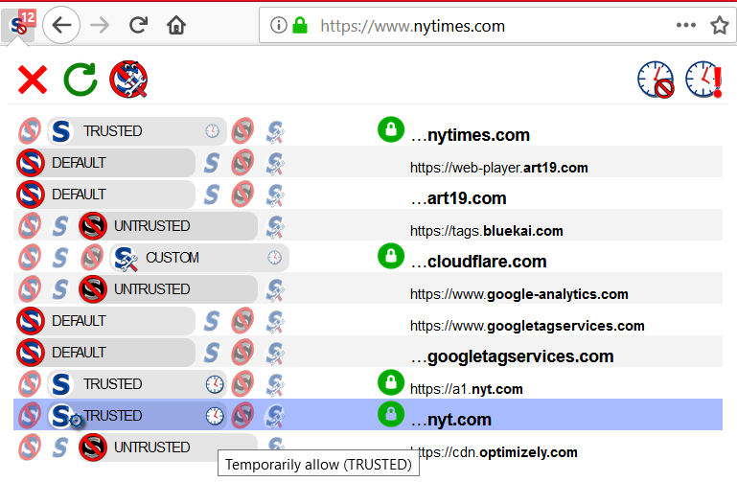Click the browser Home button
This screenshot has width=737, height=482.
(x=176, y=25)
